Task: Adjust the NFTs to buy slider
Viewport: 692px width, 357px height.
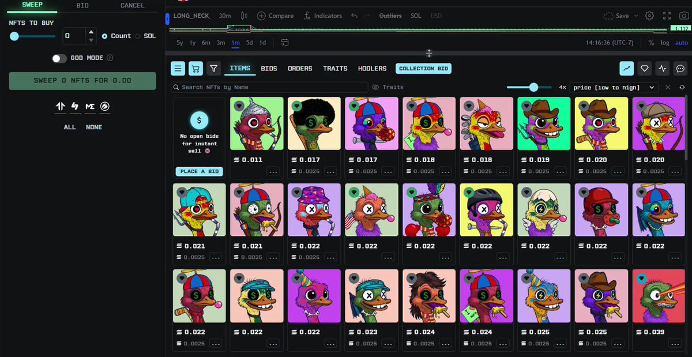Action: (32, 36)
